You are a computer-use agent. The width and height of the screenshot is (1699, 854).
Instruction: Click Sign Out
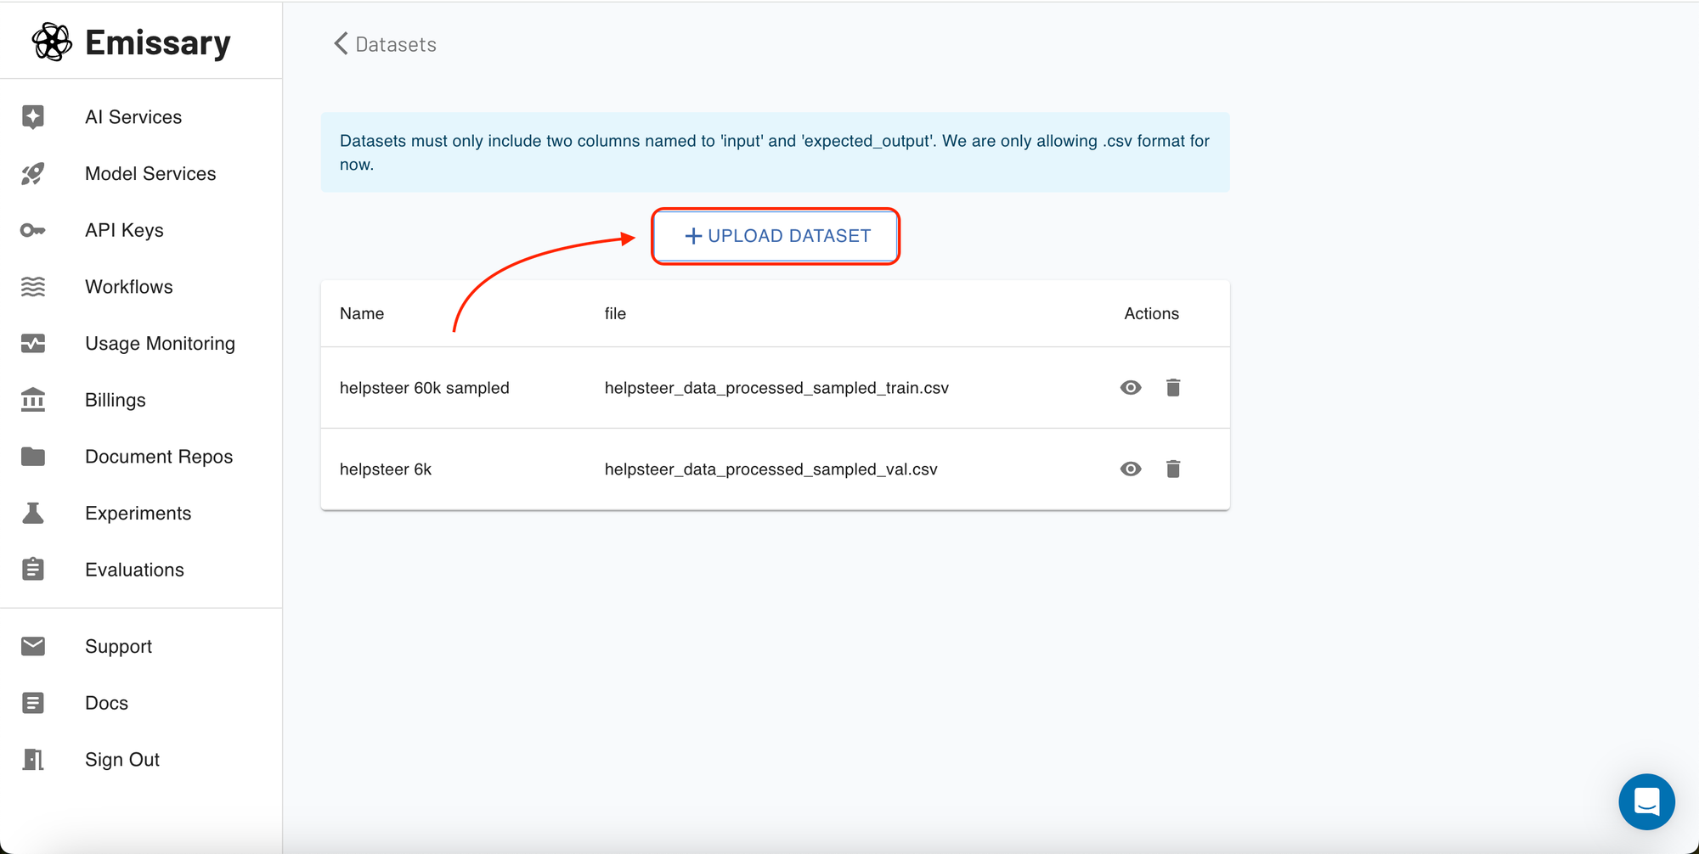tap(141, 760)
